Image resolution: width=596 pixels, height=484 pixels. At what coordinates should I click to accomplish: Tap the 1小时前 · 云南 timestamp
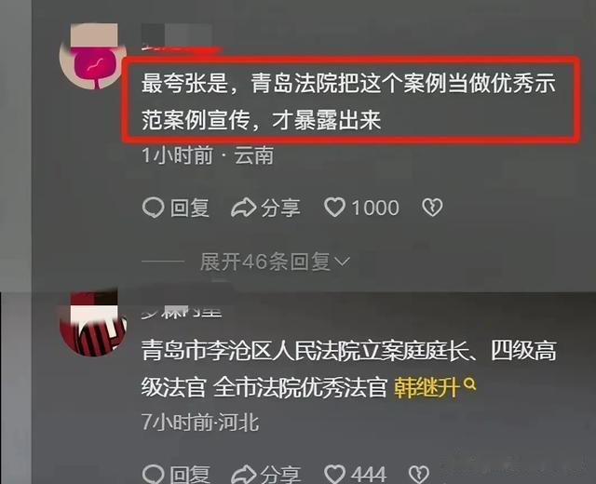point(208,155)
